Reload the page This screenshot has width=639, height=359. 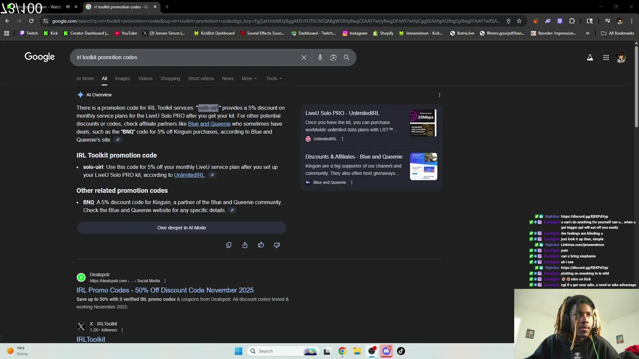click(x=31, y=21)
